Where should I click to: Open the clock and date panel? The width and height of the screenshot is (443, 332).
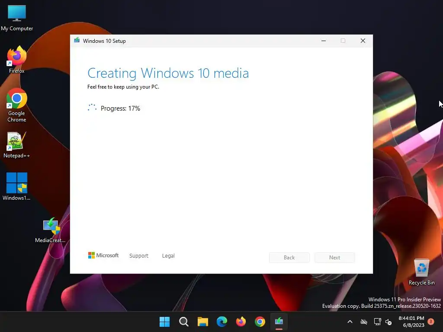[x=412, y=322]
